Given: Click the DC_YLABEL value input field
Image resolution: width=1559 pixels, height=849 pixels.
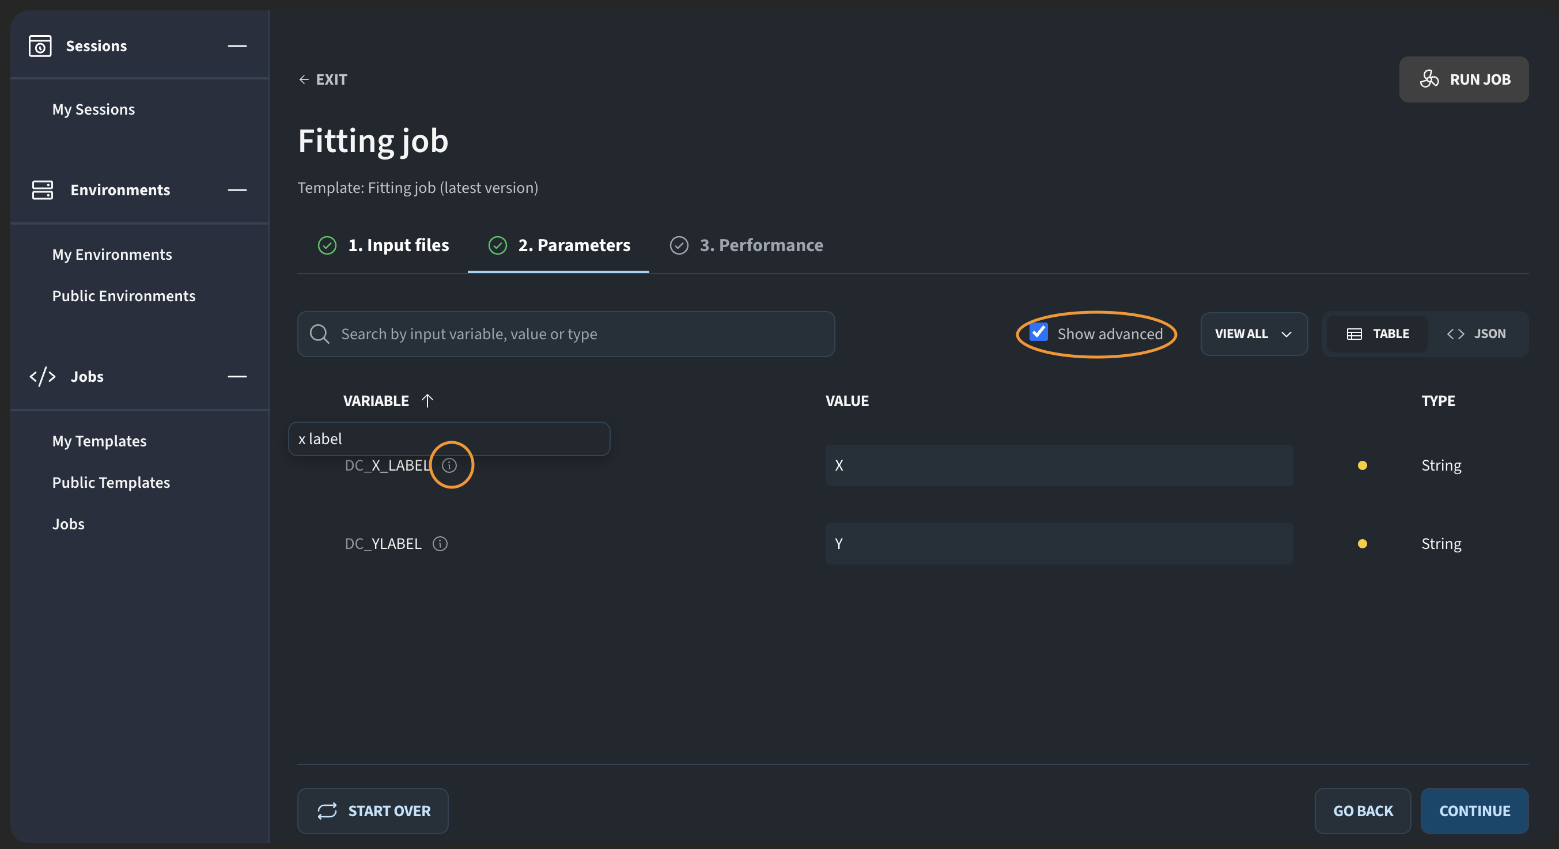Looking at the screenshot, I should click(x=1058, y=543).
